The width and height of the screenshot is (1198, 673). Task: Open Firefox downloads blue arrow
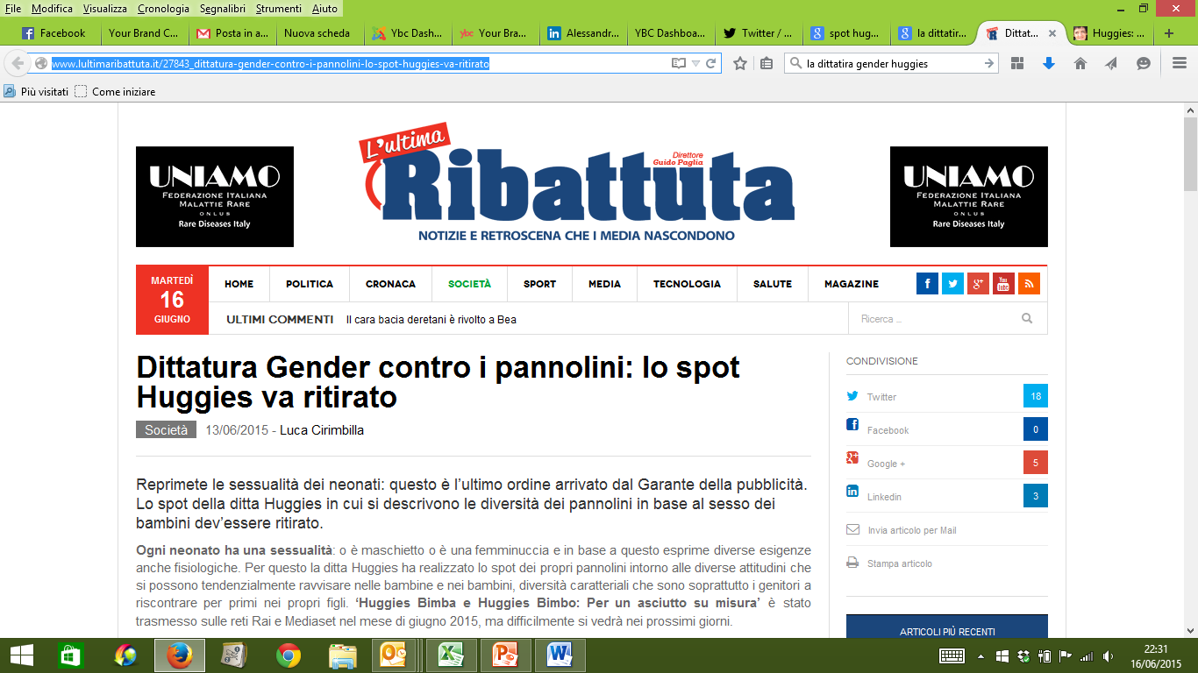[1048, 63]
